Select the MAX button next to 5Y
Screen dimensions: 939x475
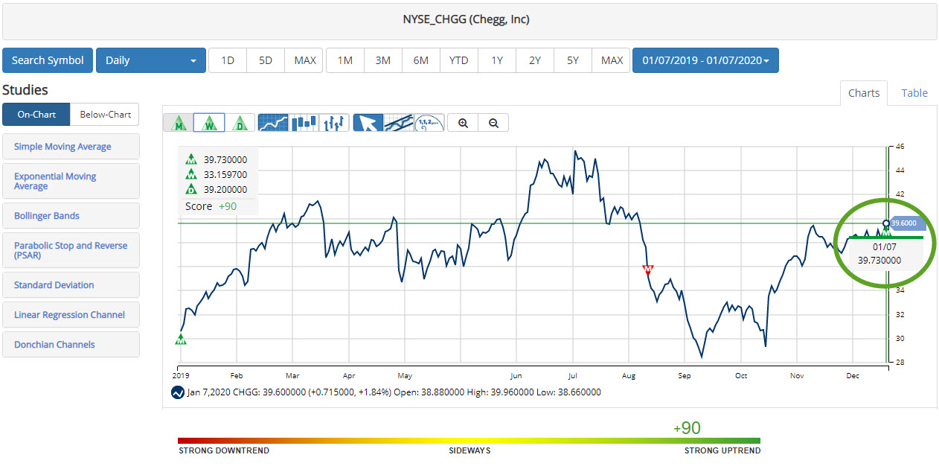(x=612, y=60)
